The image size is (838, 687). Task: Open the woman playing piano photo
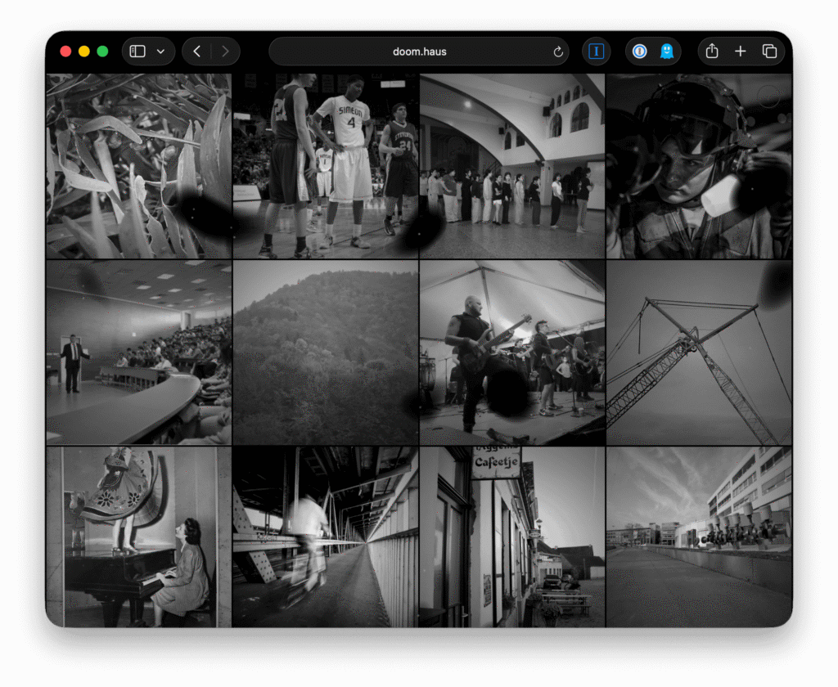point(138,537)
